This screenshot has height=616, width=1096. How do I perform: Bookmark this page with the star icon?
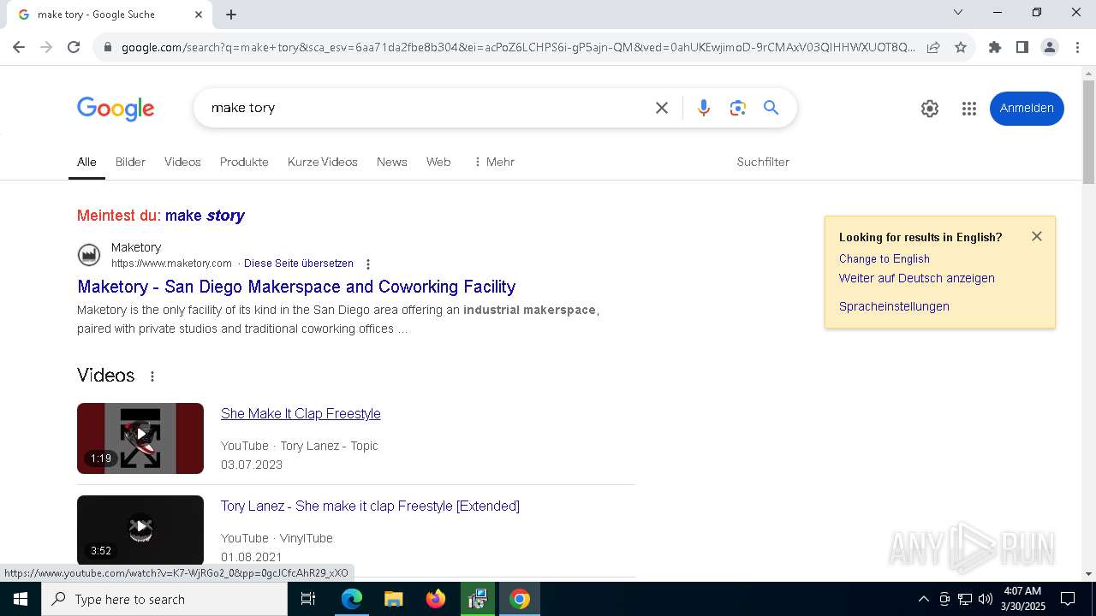pyautogui.click(x=961, y=47)
